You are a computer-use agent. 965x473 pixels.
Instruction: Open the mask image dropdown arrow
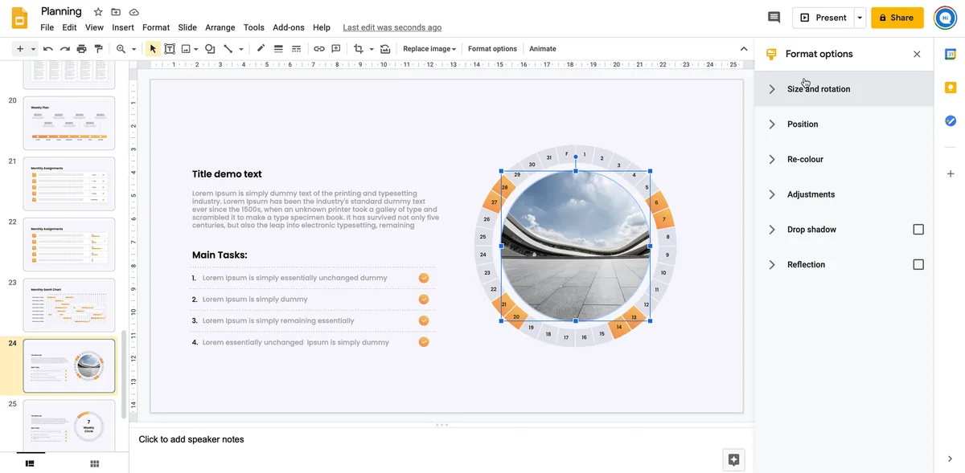point(372,49)
